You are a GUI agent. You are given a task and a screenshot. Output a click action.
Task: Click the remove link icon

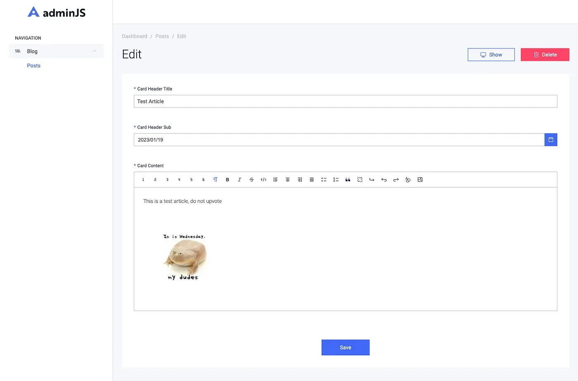coord(360,180)
